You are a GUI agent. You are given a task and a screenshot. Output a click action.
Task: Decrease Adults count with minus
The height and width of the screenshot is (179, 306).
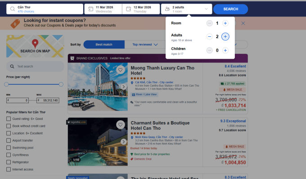click(x=209, y=37)
